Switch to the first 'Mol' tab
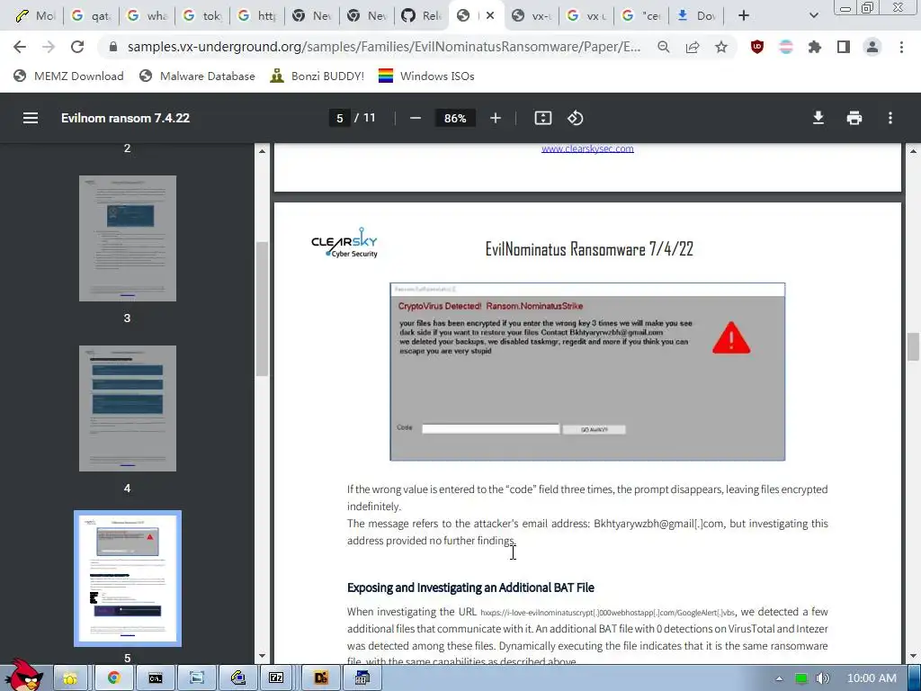The width and height of the screenshot is (921, 691). coord(34,16)
